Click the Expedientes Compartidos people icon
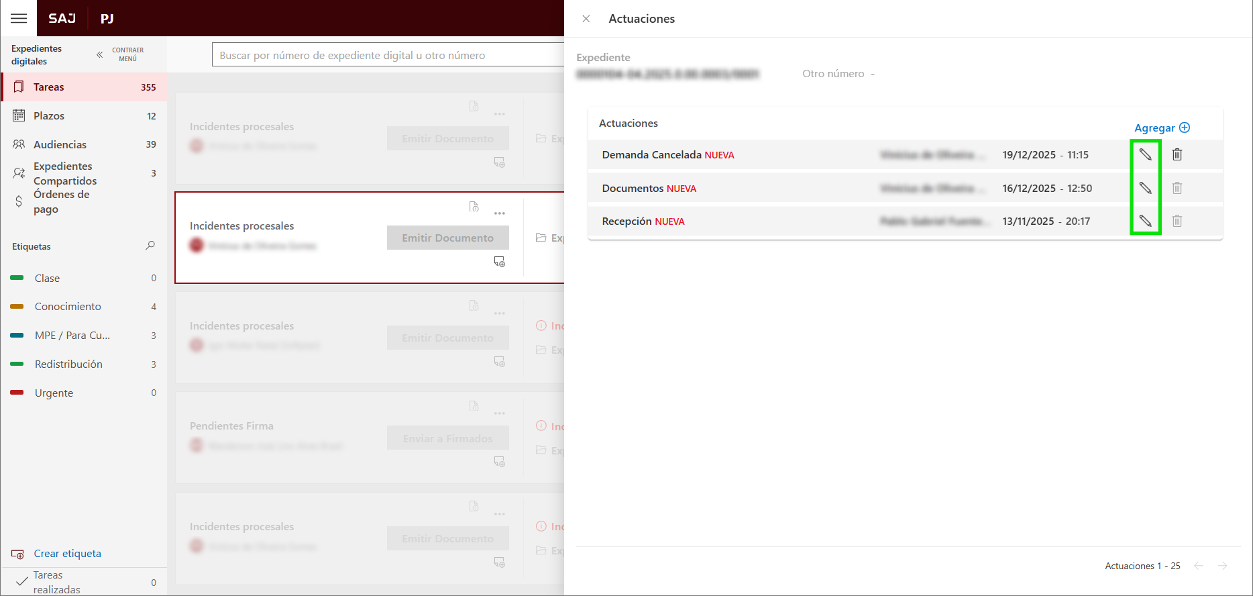1253x596 pixels. [19, 173]
